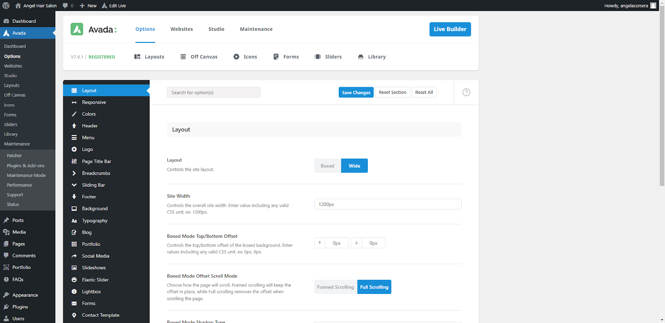Click the Page Title Bar icon in options panel
The image size is (665, 323).
point(74,161)
